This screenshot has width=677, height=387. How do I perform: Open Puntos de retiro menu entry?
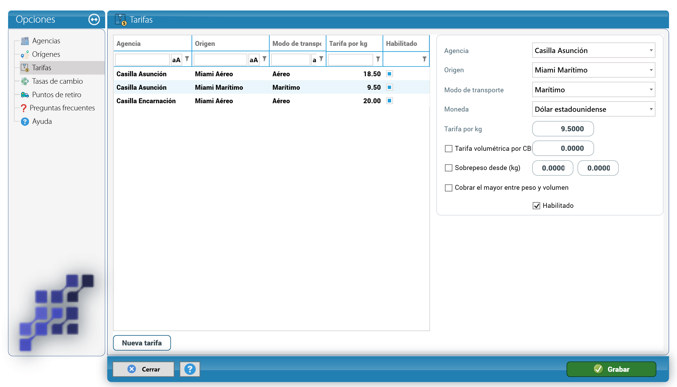click(57, 95)
